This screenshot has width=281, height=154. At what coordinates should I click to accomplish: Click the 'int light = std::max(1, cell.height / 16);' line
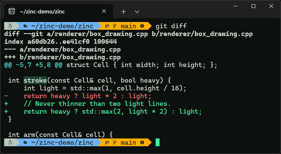point(105,88)
